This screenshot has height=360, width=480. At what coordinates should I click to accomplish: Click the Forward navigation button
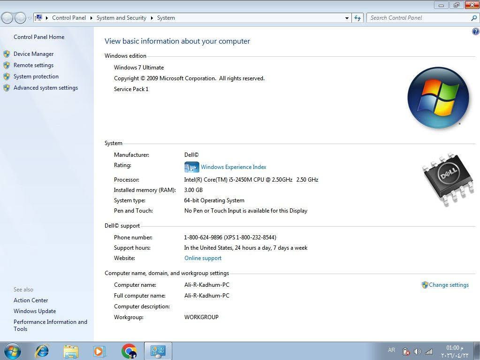tap(20, 18)
